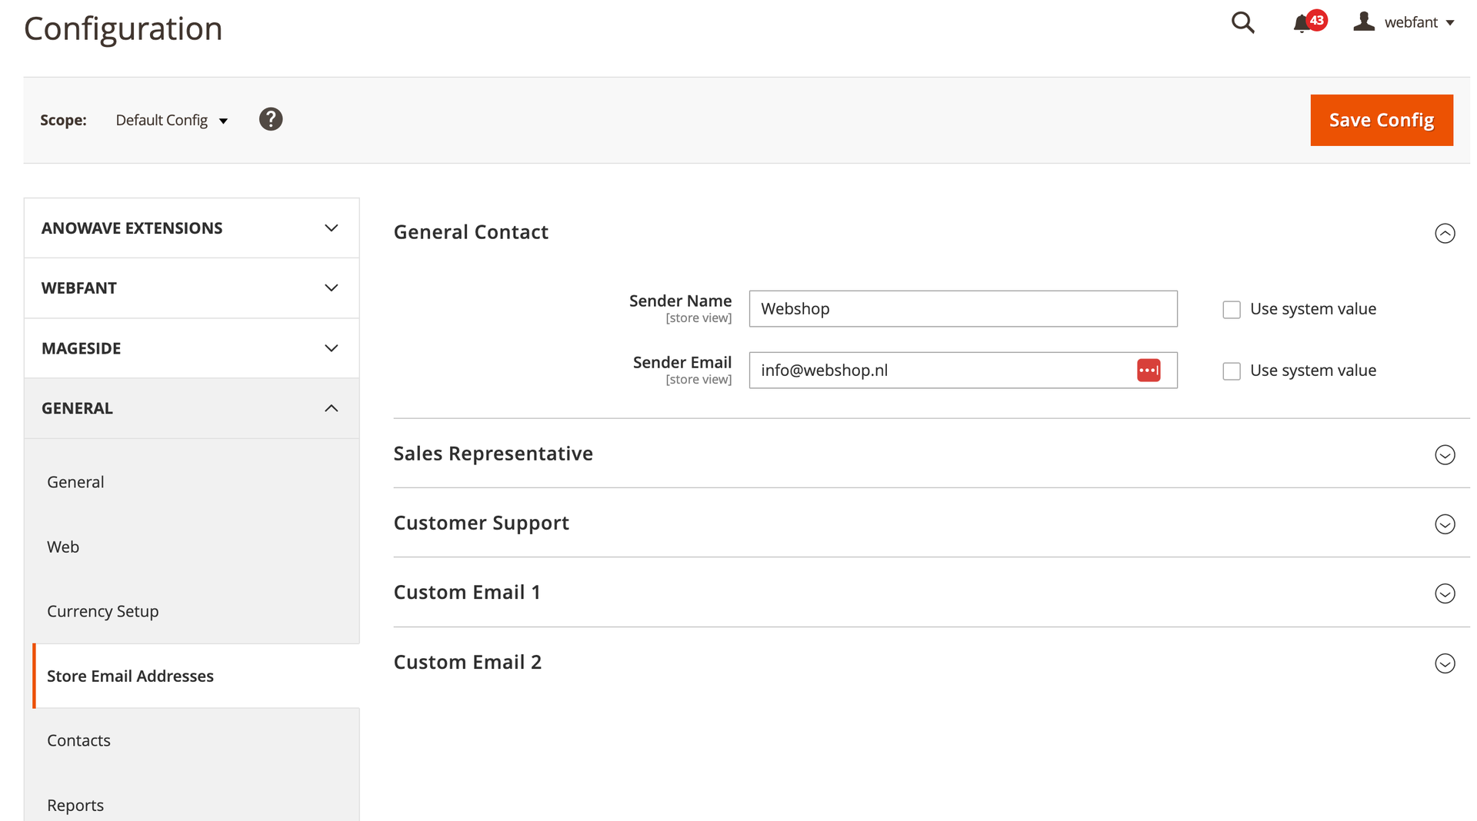
Task: Click into the Sender Name text field
Action: pos(962,309)
